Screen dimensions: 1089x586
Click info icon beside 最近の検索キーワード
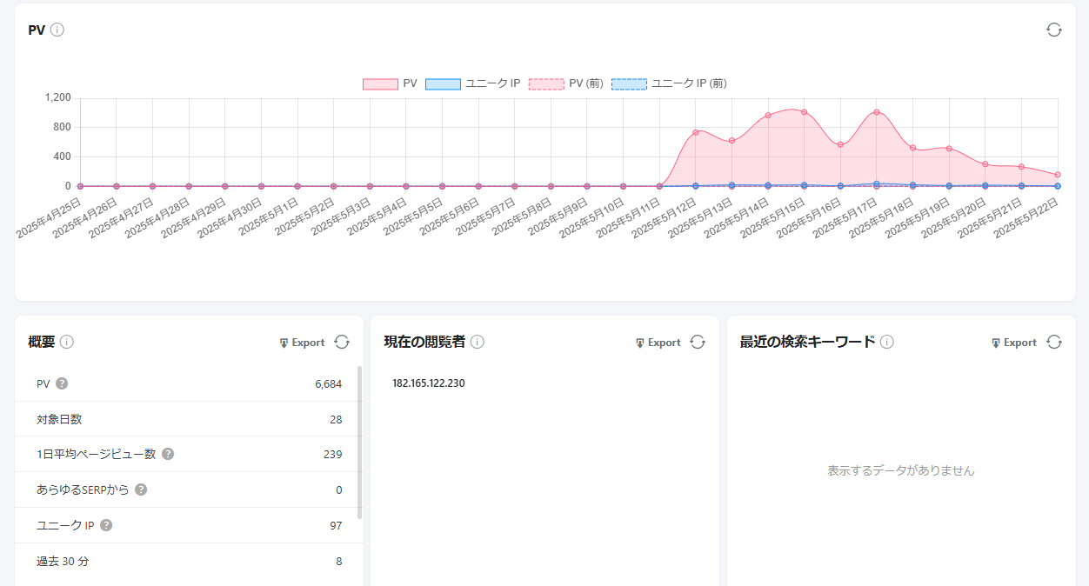[x=886, y=342]
